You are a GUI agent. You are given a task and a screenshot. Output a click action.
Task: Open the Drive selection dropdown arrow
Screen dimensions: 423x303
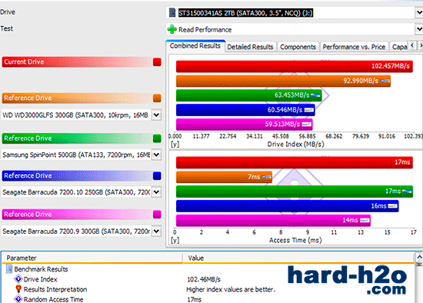419,12
